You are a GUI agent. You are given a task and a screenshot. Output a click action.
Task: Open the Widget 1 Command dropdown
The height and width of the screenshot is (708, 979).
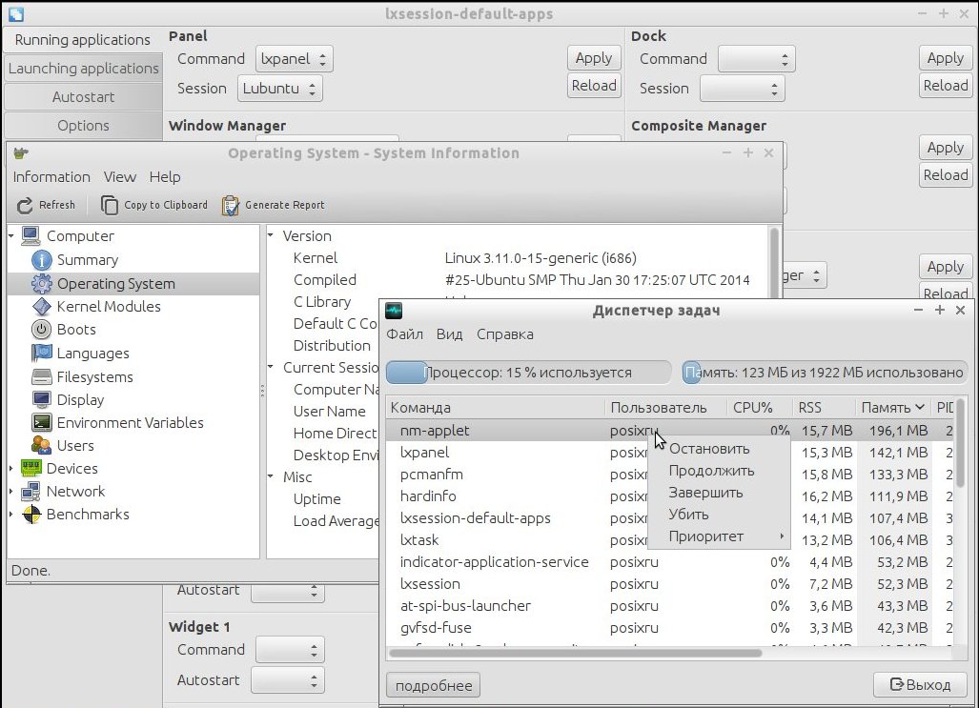pos(291,650)
